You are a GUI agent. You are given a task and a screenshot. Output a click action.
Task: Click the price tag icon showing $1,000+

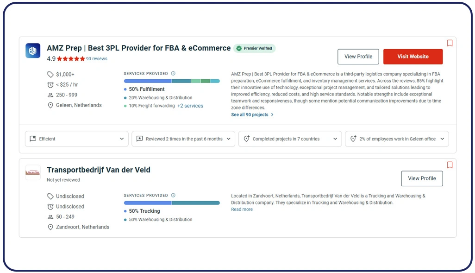tap(50, 74)
